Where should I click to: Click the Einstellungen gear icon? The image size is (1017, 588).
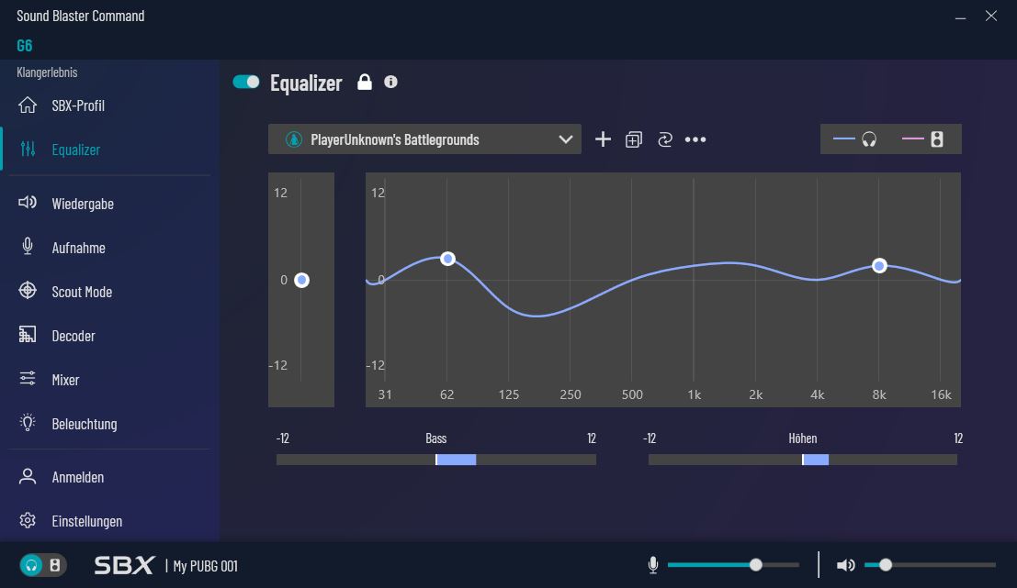(28, 520)
